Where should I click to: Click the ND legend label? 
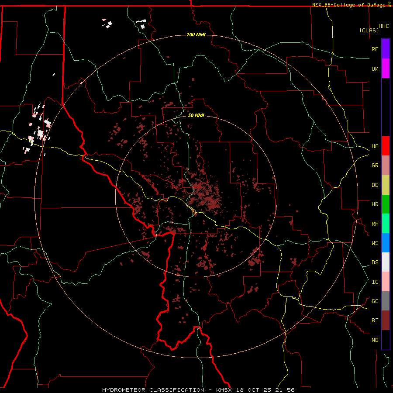[375, 340]
